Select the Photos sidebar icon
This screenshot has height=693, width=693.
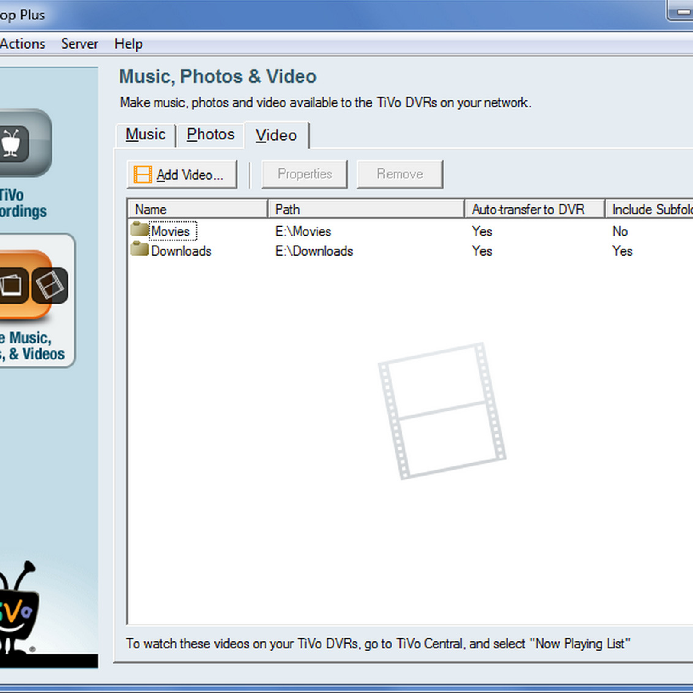(x=13, y=285)
